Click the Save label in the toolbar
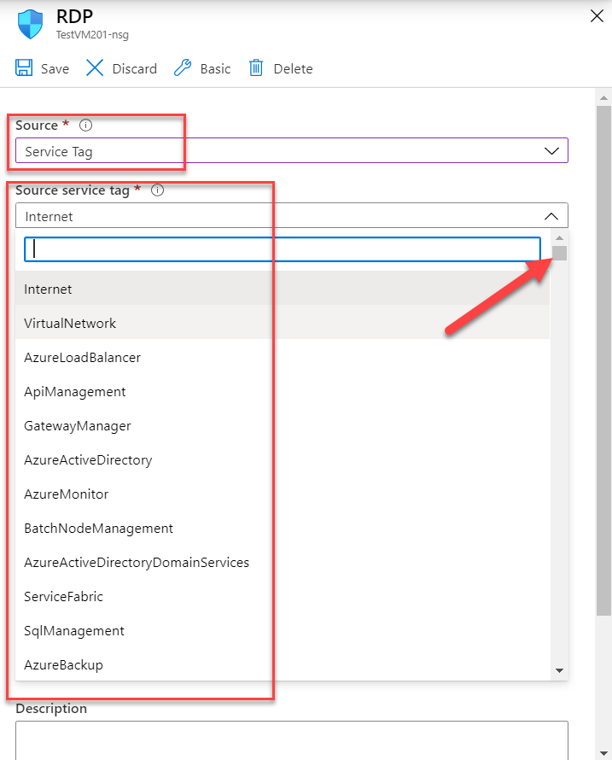This screenshot has height=760, width=612. coord(55,69)
